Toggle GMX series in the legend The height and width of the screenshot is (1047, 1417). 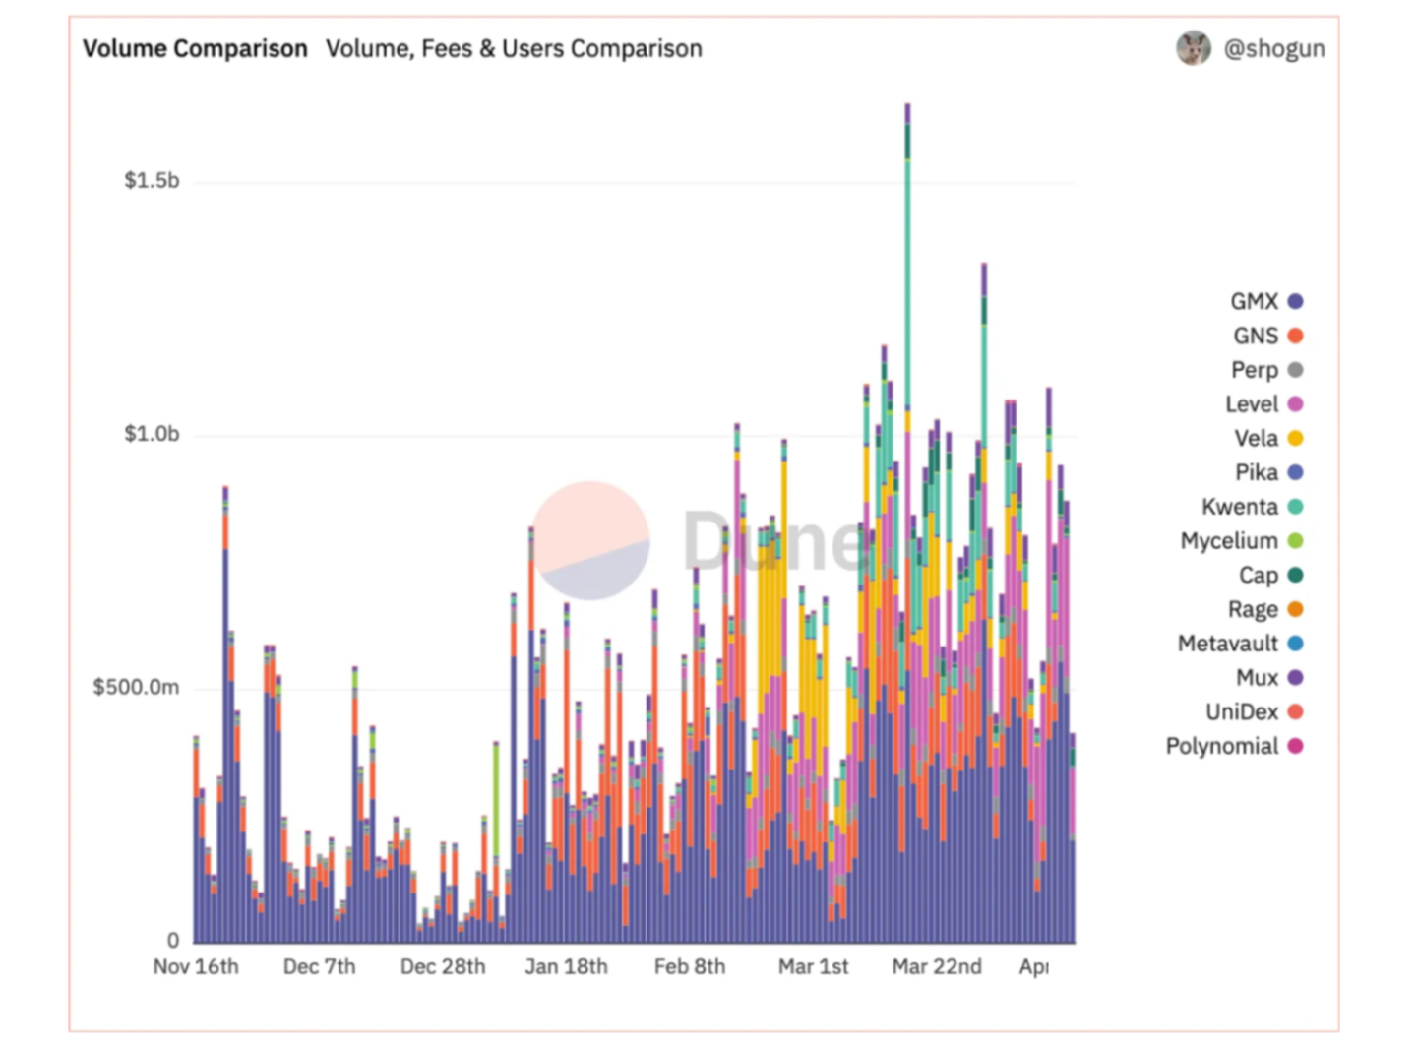tap(1254, 302)
